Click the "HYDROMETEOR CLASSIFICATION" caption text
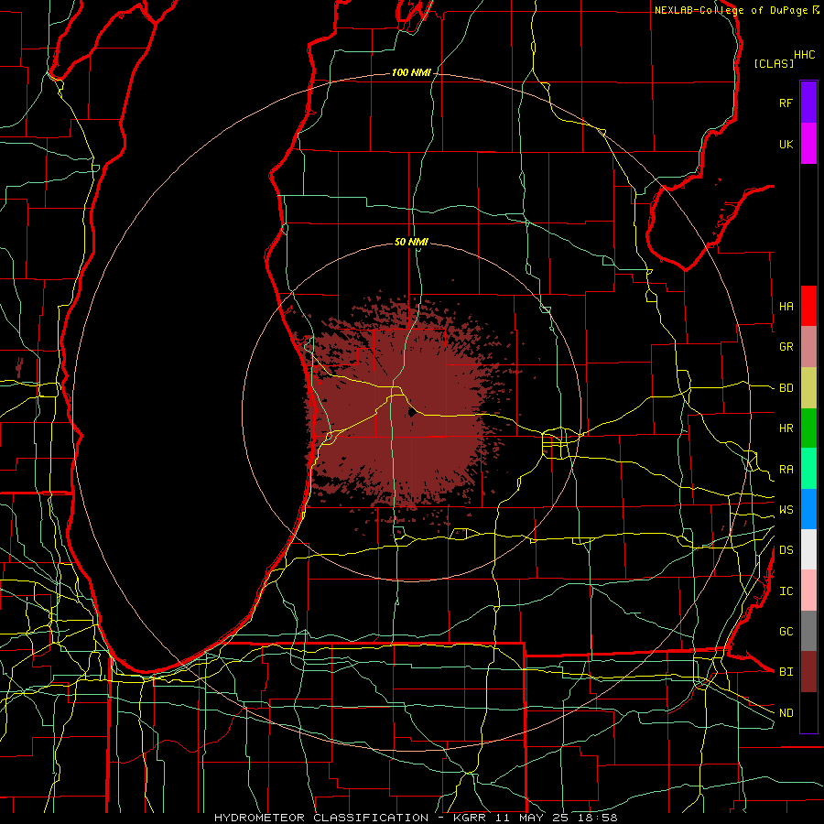 click(x=321, y=818)
